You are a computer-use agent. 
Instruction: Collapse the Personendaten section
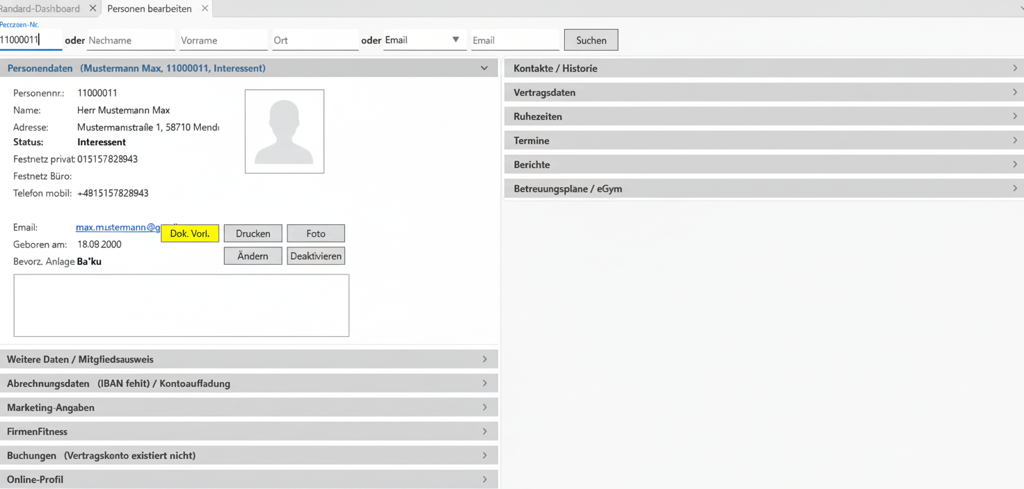484,68
